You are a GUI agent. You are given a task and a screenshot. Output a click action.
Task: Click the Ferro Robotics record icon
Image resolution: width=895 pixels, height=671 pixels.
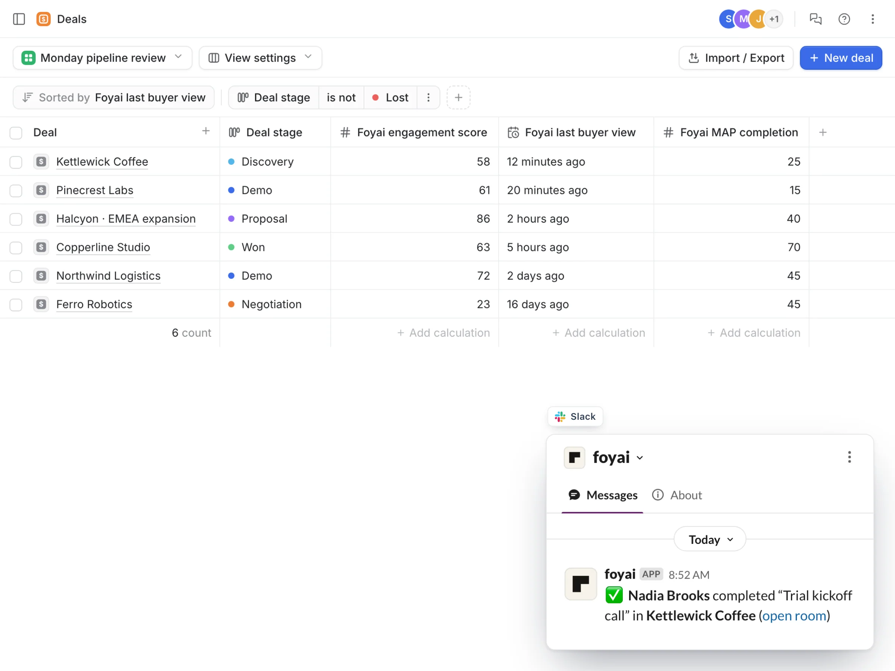(x=41, y=304)
